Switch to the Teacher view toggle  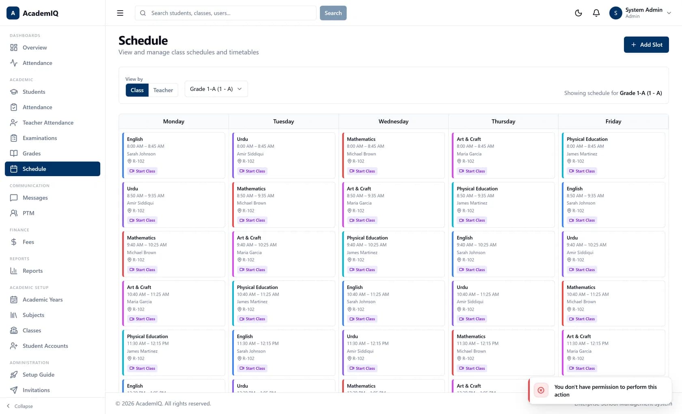click(x=163, y=90)
